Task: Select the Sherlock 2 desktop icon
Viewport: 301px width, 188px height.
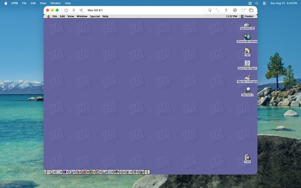Action: click(247, 91)
